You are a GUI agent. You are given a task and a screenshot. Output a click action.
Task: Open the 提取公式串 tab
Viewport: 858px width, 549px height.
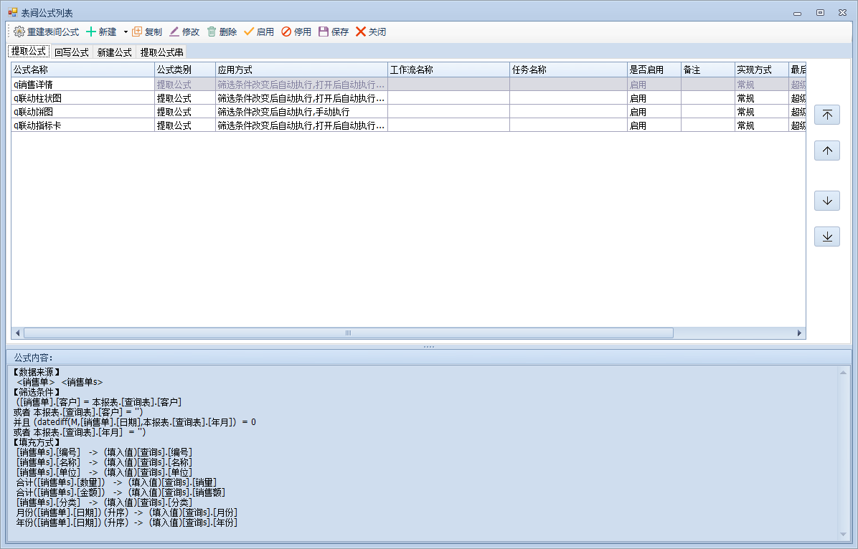point(161,52)
